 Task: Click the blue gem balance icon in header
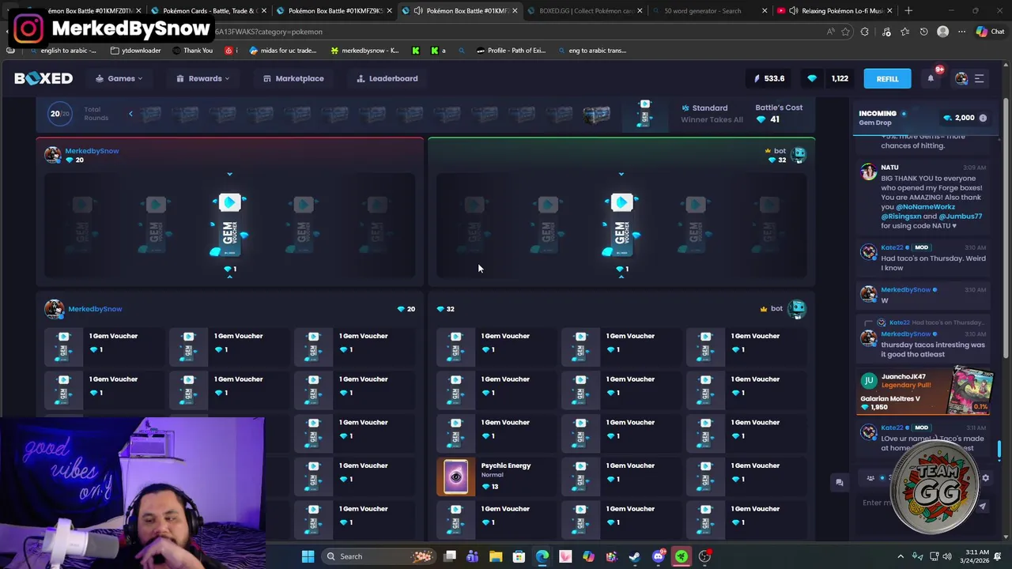(x=812, y=78)
